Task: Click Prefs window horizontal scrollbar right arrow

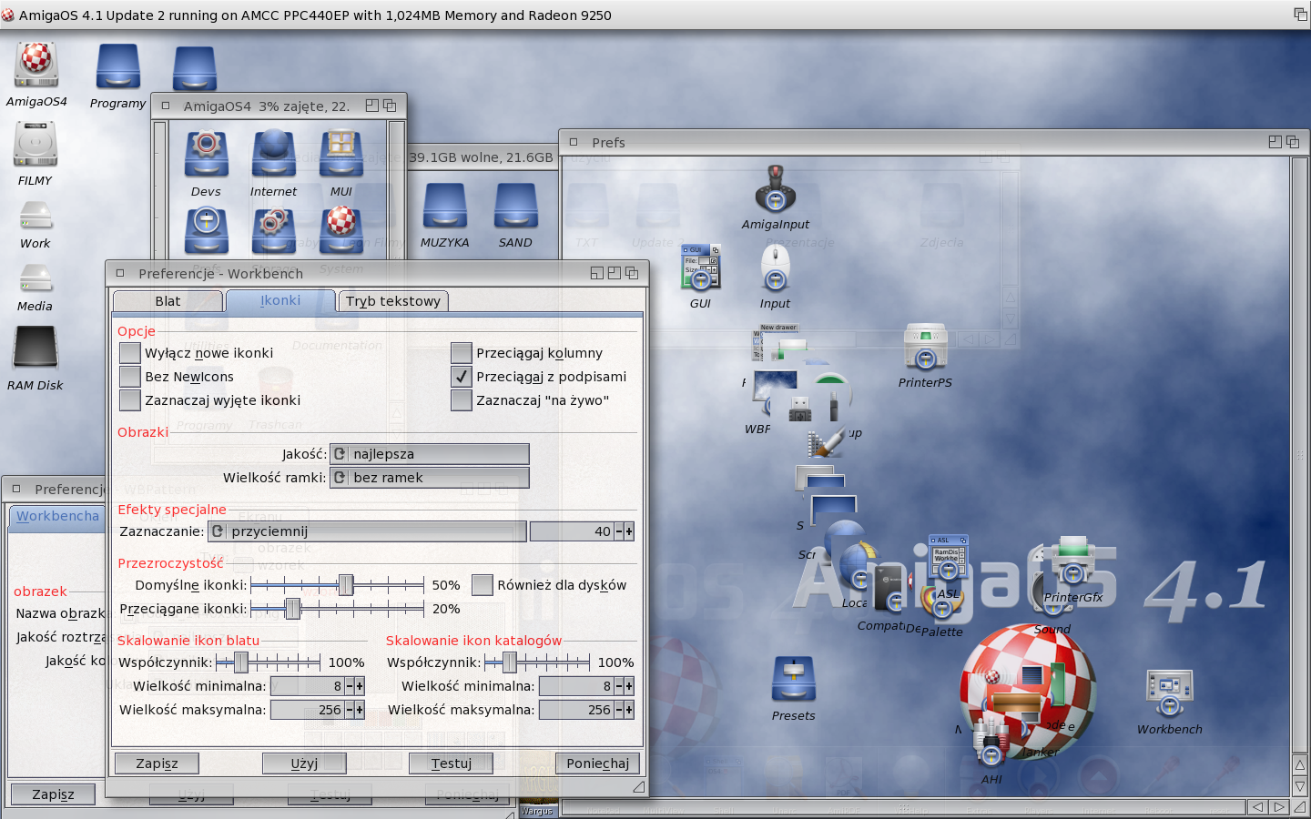Action: pos(1279,807)
